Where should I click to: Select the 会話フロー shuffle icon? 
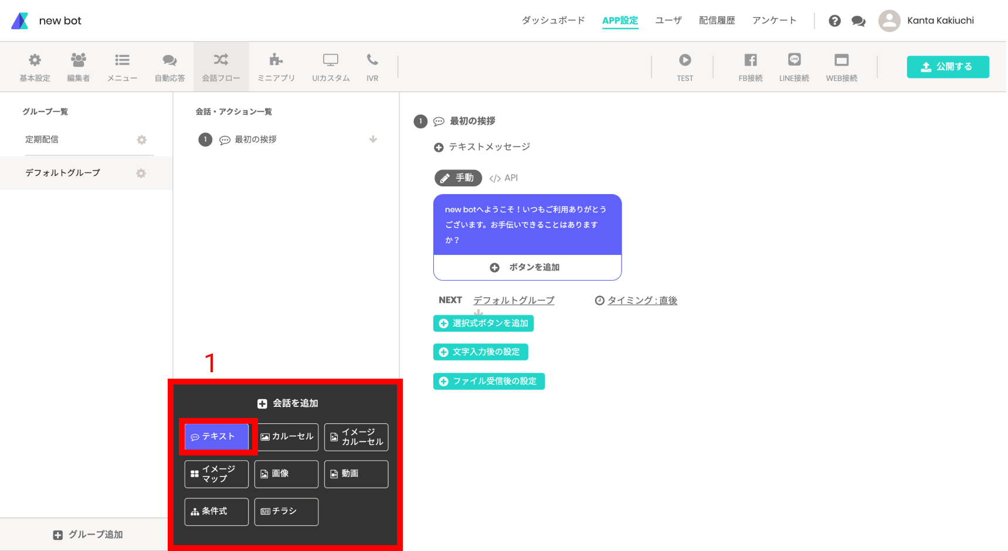(x=221, y=60)
